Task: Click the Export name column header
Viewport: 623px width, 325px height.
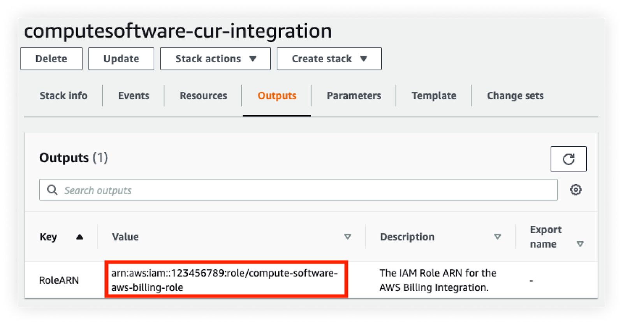Action: [546, 237]
